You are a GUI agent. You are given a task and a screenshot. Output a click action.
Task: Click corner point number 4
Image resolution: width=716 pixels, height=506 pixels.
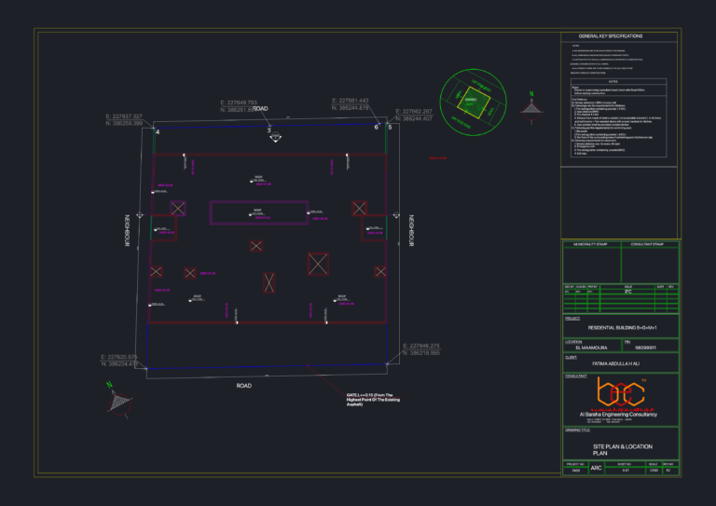(x=158, y=132)
